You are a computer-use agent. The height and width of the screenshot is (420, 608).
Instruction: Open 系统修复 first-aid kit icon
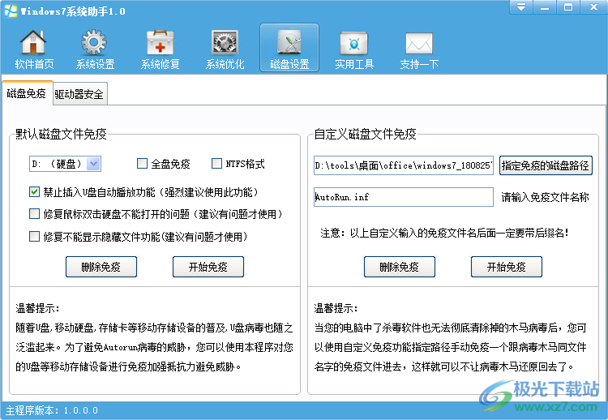(x=160, y=49)
